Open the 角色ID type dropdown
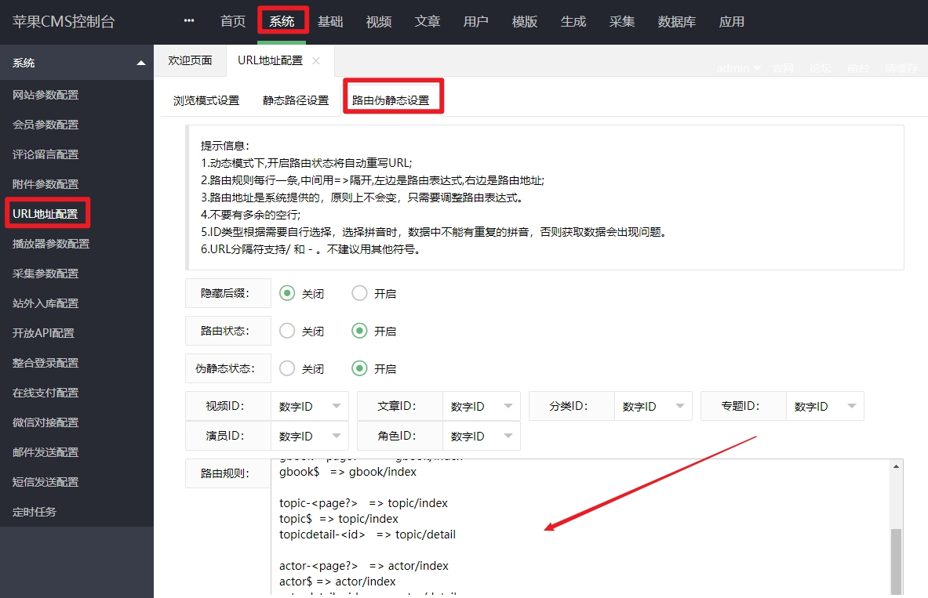Viewport: 928px width, 598px height. tap(481, 436)
